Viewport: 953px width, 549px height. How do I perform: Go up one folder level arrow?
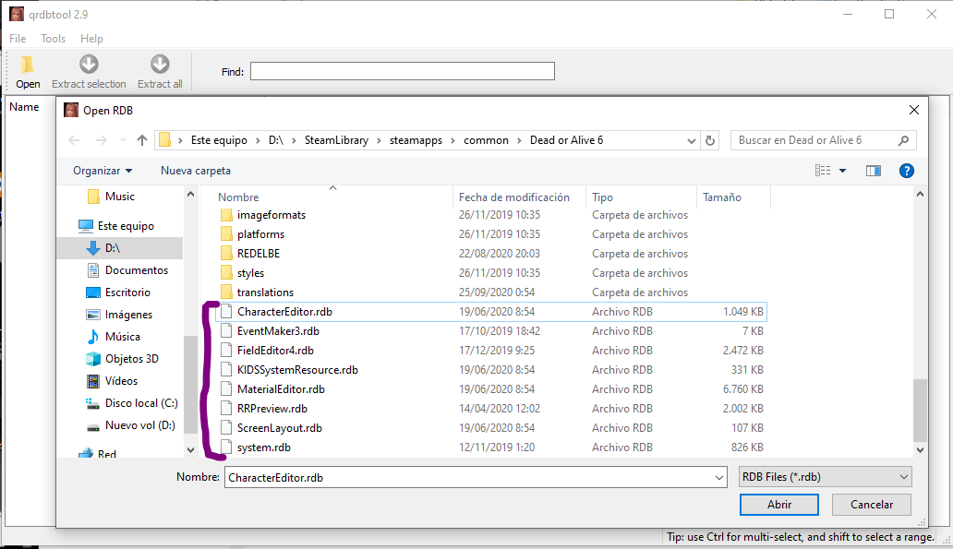point(142,140)
